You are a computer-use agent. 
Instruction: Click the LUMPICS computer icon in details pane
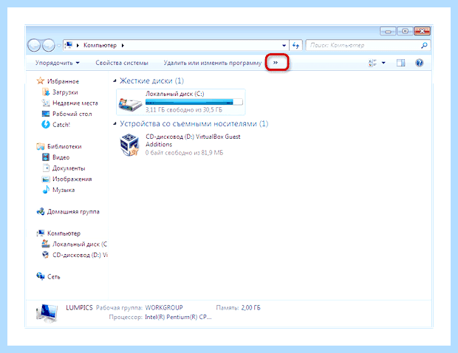click(x=47, y=313)
